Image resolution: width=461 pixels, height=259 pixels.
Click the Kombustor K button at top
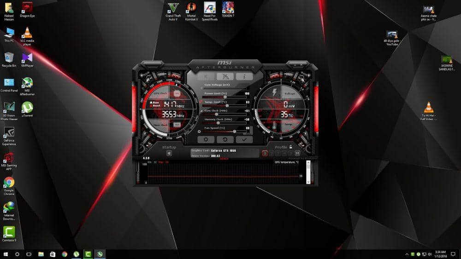point(206,76)
